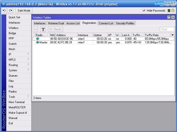
Task: Open the Access List tab
Action: [73, 23]
